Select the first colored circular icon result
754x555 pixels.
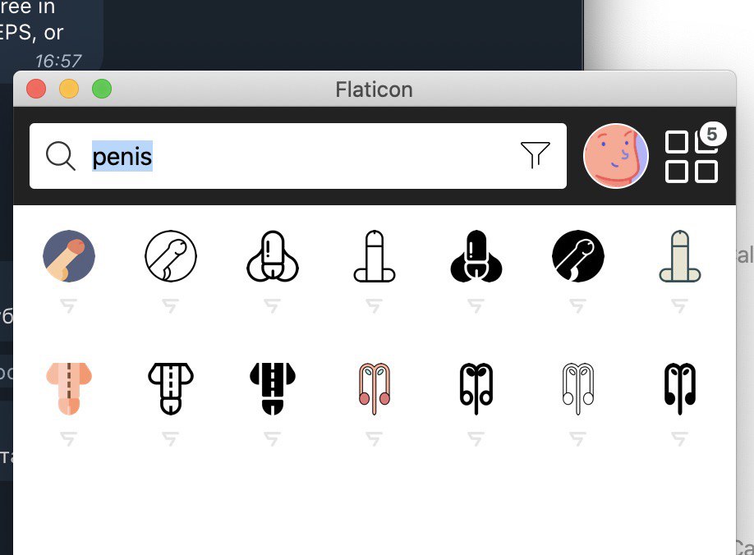click(x=69, y=255)
